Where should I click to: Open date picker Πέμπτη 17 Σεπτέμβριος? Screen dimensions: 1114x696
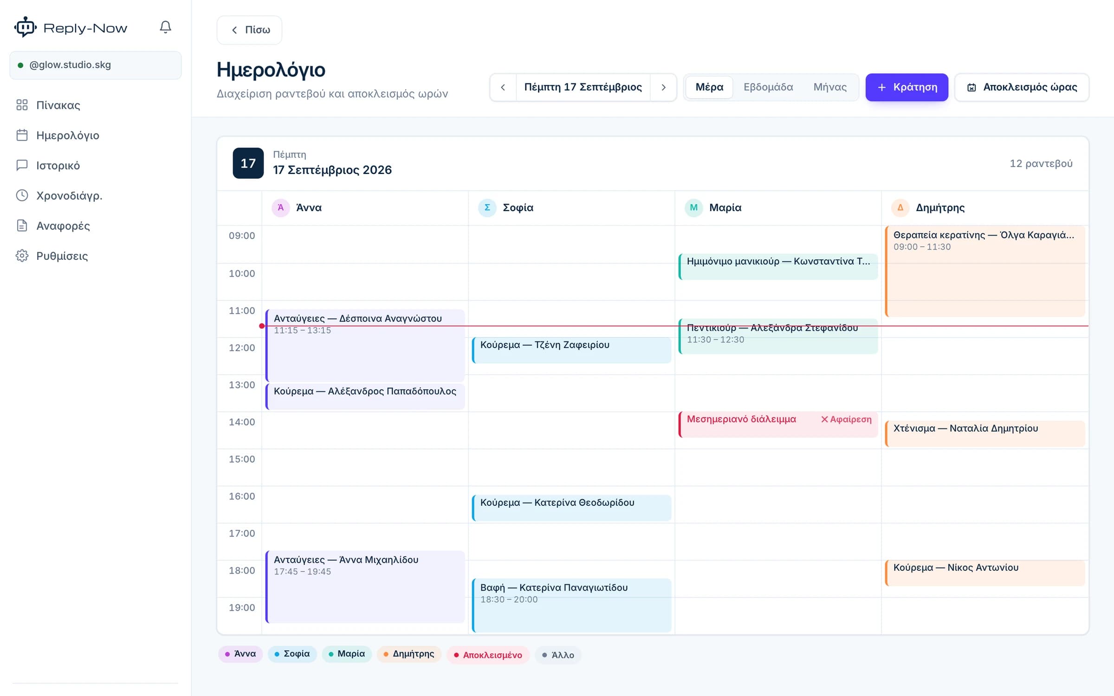pos(583,87)
